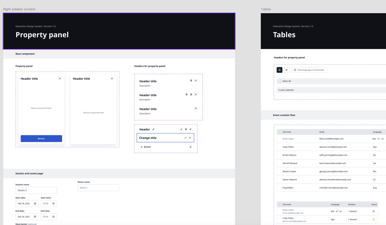Click the Headers for property panel label in the Tables frame
The image size is (386, 225).
point(289,58)
